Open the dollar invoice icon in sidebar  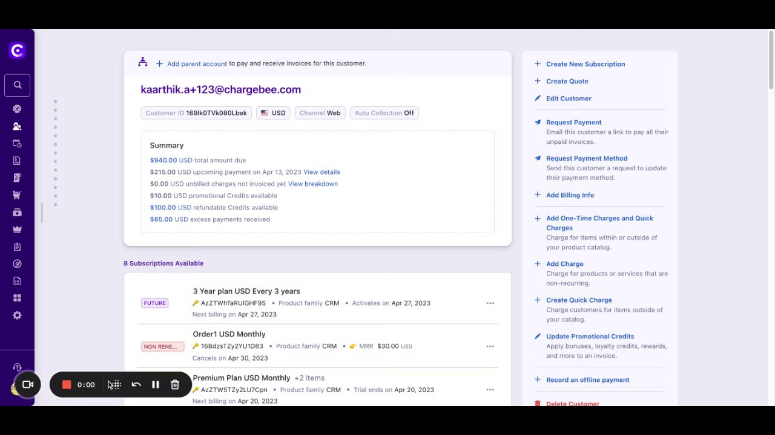click(17, 161)
